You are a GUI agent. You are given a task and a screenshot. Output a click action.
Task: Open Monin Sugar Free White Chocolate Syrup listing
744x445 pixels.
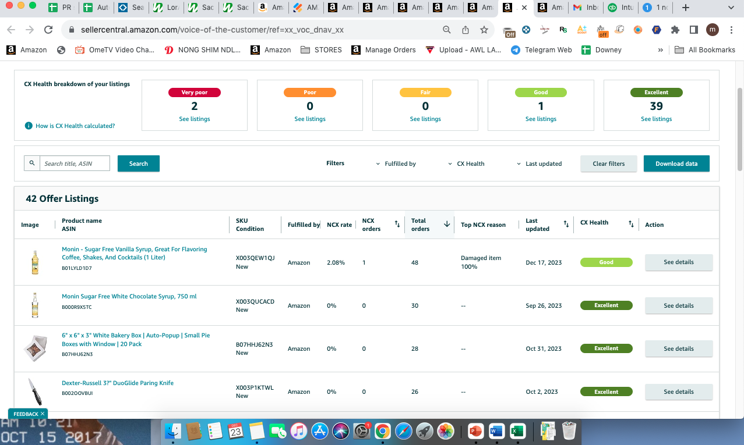129,296
